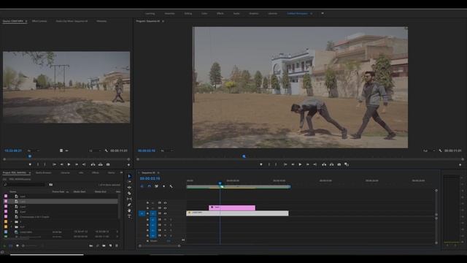This screenshot has height=263, width=467.
Task: Open Source monitor settings wrench
Action: 107,151
